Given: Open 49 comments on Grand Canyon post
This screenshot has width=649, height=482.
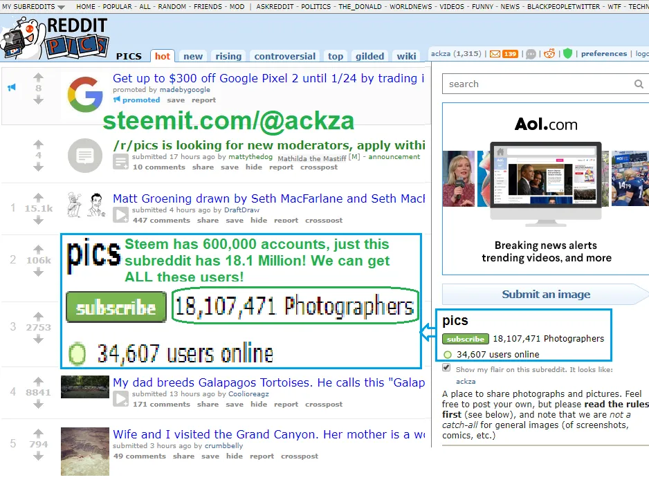Looking at the screenshot, I should coord(140,456).
